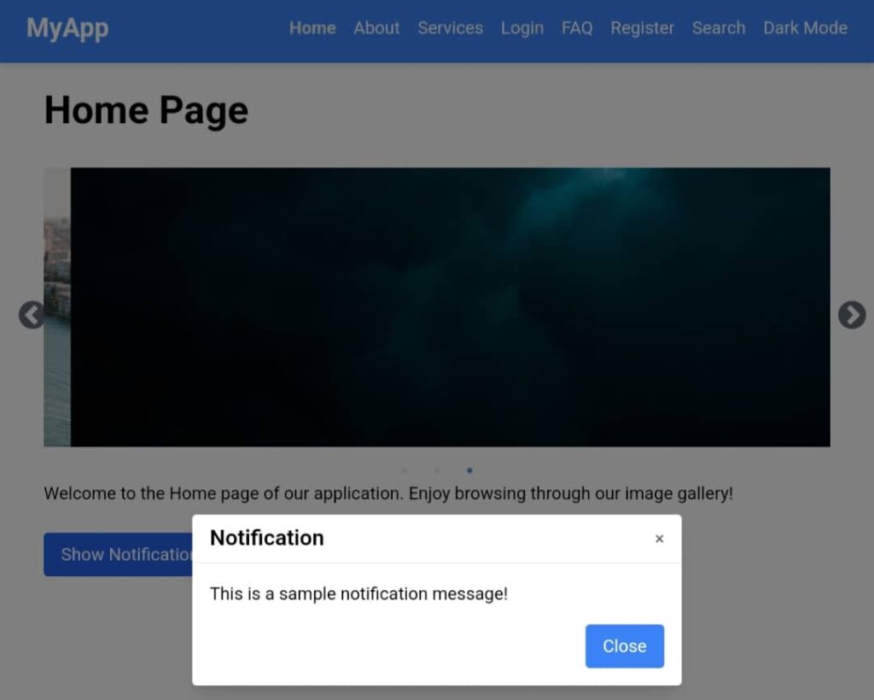The height and width of the screenshot is (700, 874).
Task: Navigate to the Login page
Action: pyautogui.click(x=521, y=28)
